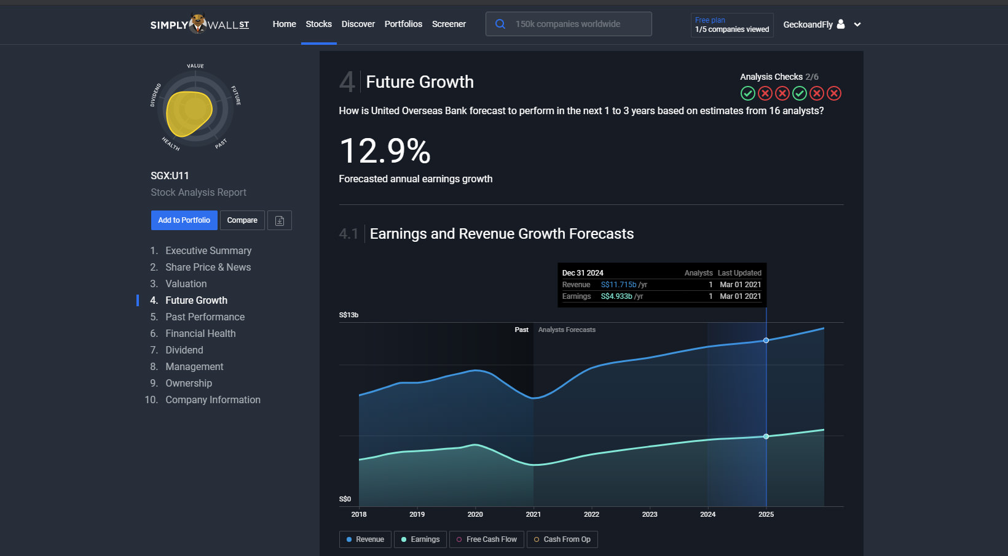
Task: Click the Simply Wall St logo
Action: tap(200, 24)
